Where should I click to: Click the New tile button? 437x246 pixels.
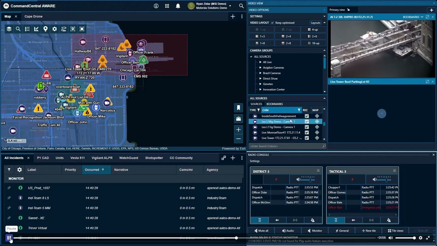coord(368,231)
